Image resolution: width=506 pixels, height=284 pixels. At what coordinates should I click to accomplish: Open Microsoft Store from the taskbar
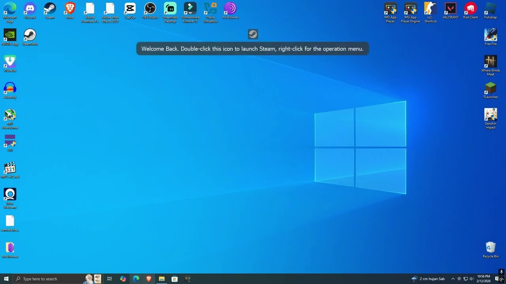point(174,279)
